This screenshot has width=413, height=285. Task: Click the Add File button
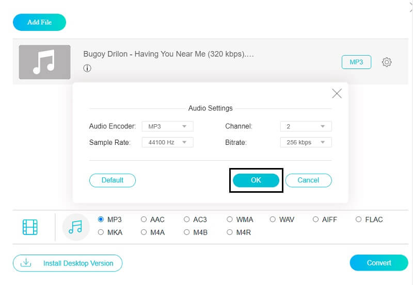[40, 22]
